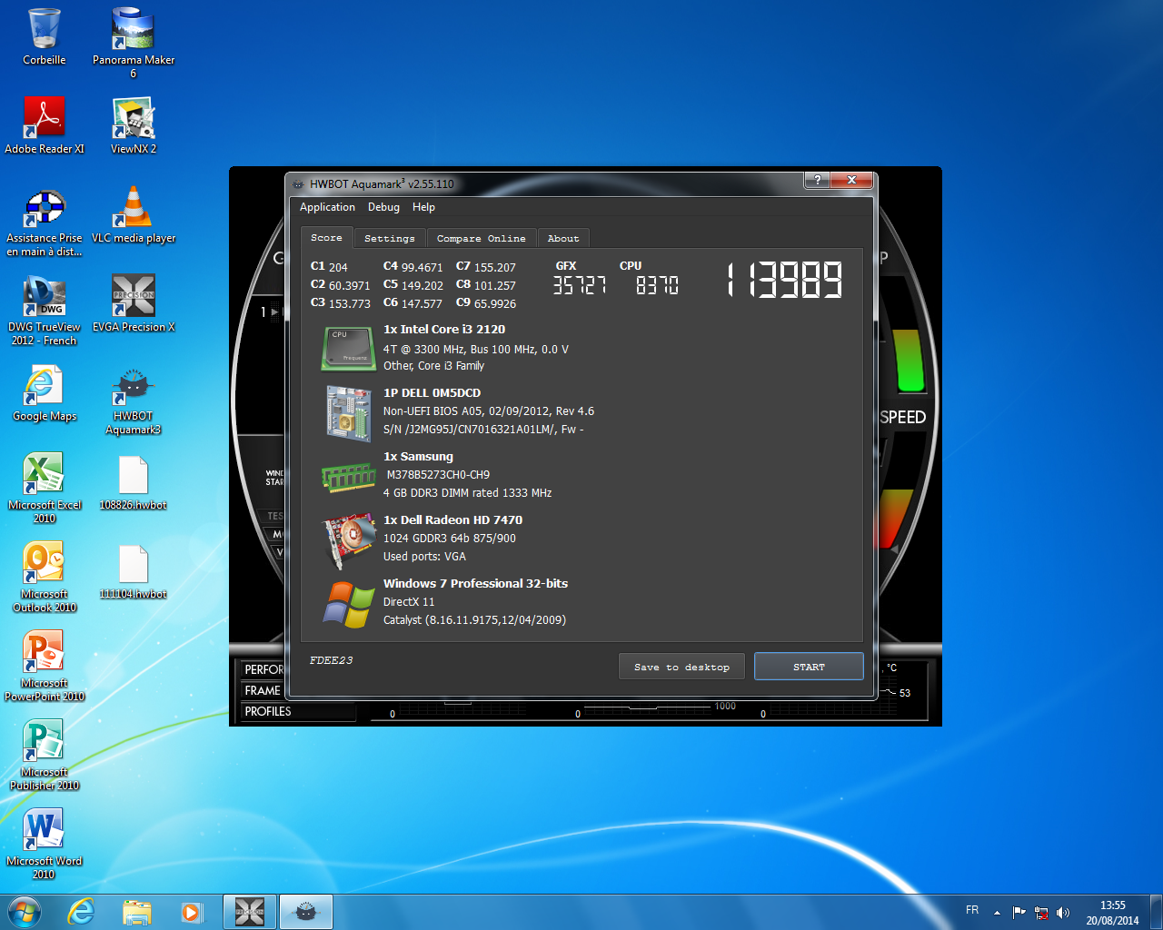Switch to HWBOT Aquamark taskbar button
Image resolution: width=1163 pixels, height=930 pixels.
306,912
